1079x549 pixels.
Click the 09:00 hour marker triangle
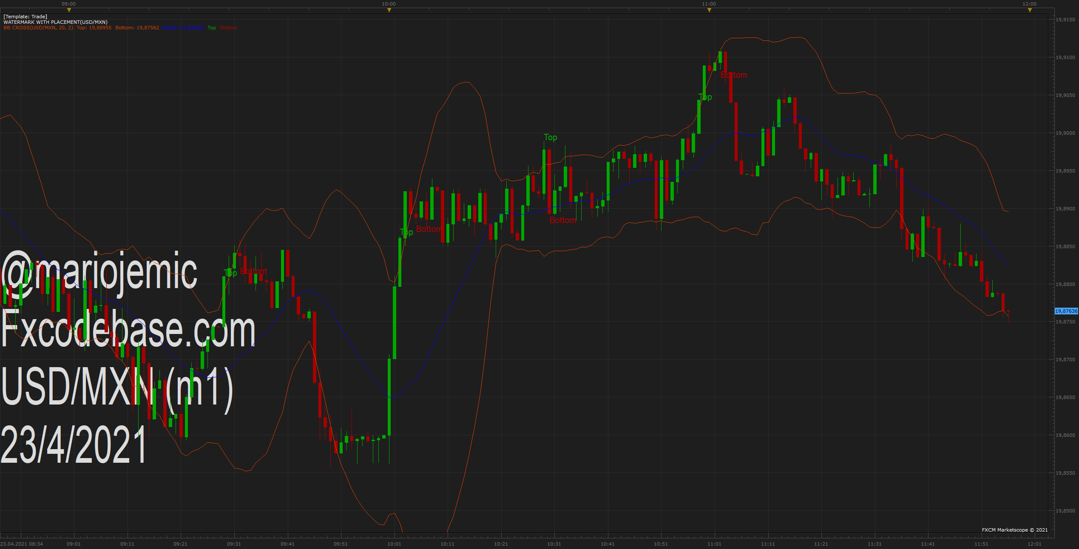coord(69,10)
